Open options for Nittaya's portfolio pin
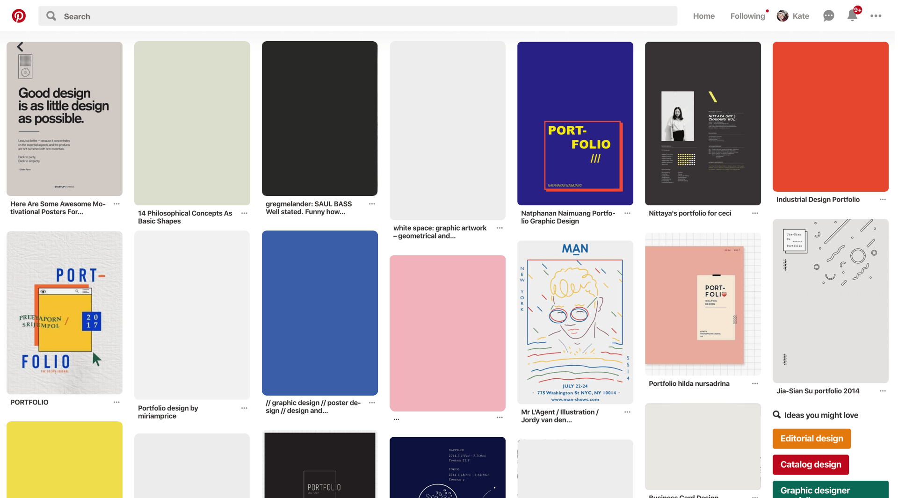 (x=755, y=213)
